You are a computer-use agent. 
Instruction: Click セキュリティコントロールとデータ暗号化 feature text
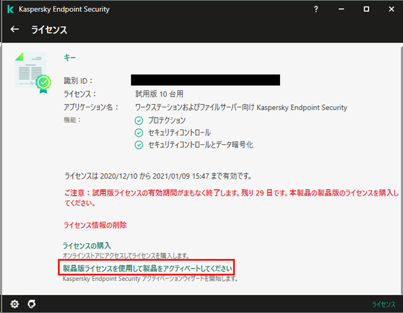pyautogui.click(x=201, y=145)
